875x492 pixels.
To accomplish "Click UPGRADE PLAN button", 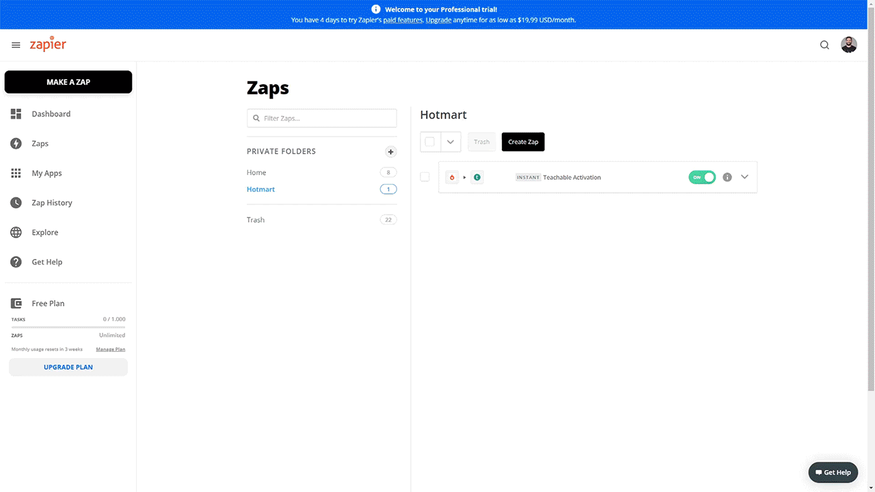I will pyautogui.click(x=68, y=367).
